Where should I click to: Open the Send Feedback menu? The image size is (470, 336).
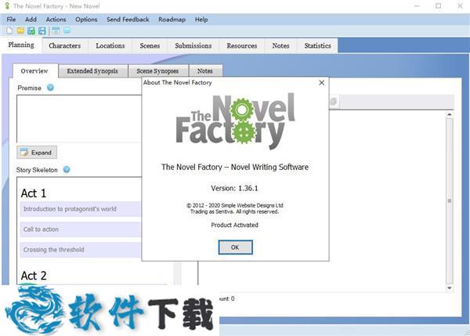(x=128, y=20)
